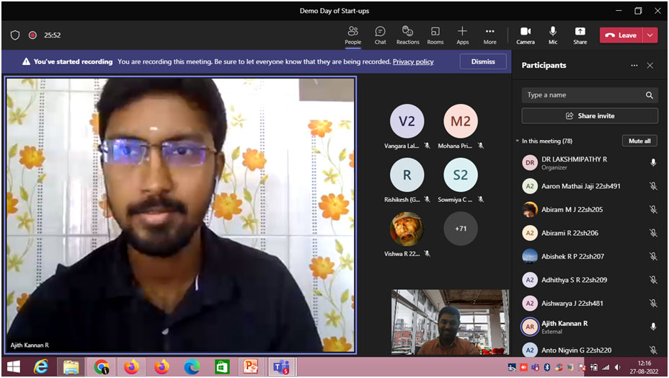Open breakout Rooms

pyautogui.click(x=435, y=34)
